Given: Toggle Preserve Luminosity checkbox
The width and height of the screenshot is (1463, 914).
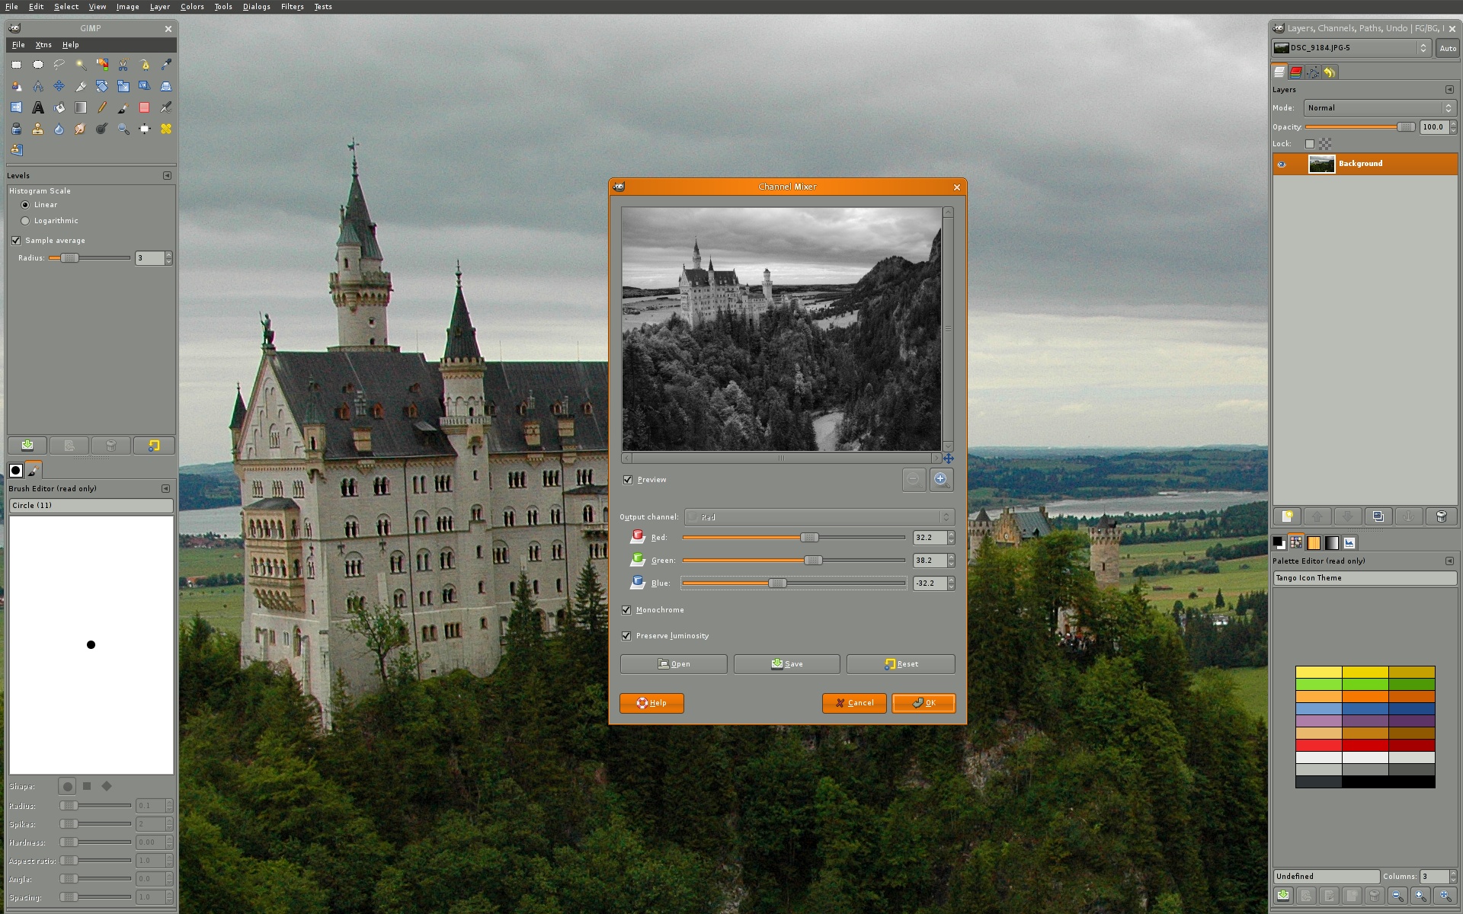Looking at the screenshot, I should pyautogui.click(x=629, y=635).
